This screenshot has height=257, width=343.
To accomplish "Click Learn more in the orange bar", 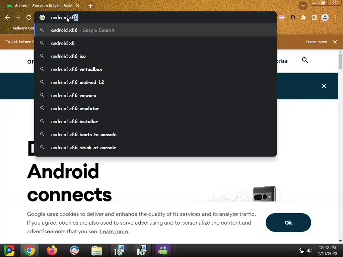I will click(x=316, y=42).
